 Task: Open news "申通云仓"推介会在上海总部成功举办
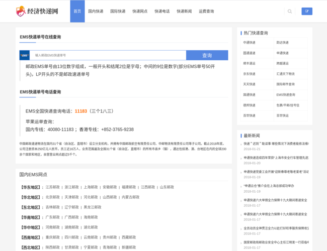(269, 186)
